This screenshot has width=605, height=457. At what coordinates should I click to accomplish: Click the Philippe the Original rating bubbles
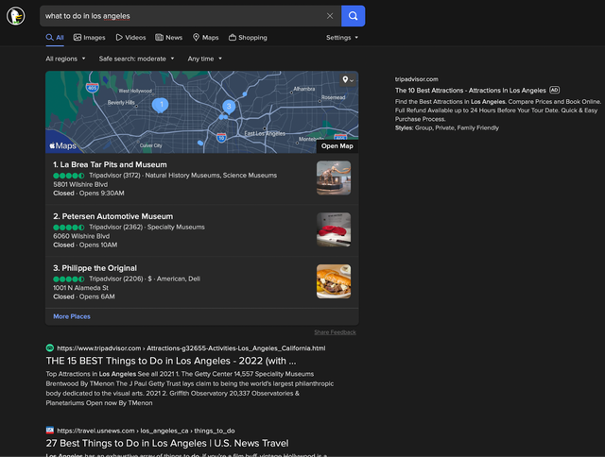[x=69, y=279]
